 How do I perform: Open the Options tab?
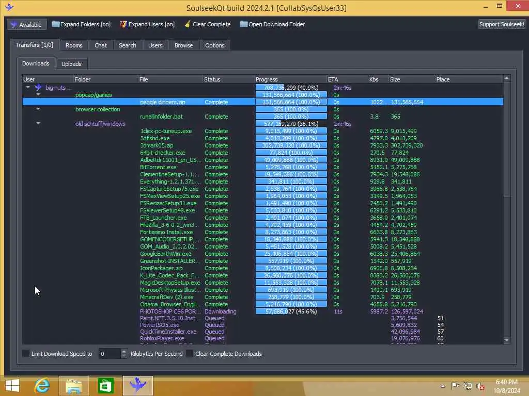click(x=214, y=45)
